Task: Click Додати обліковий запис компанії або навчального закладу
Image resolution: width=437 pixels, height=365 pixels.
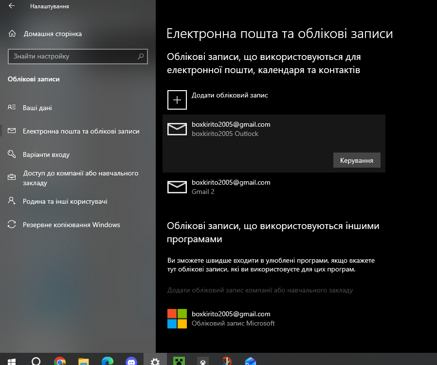Action: click(260, 290)
